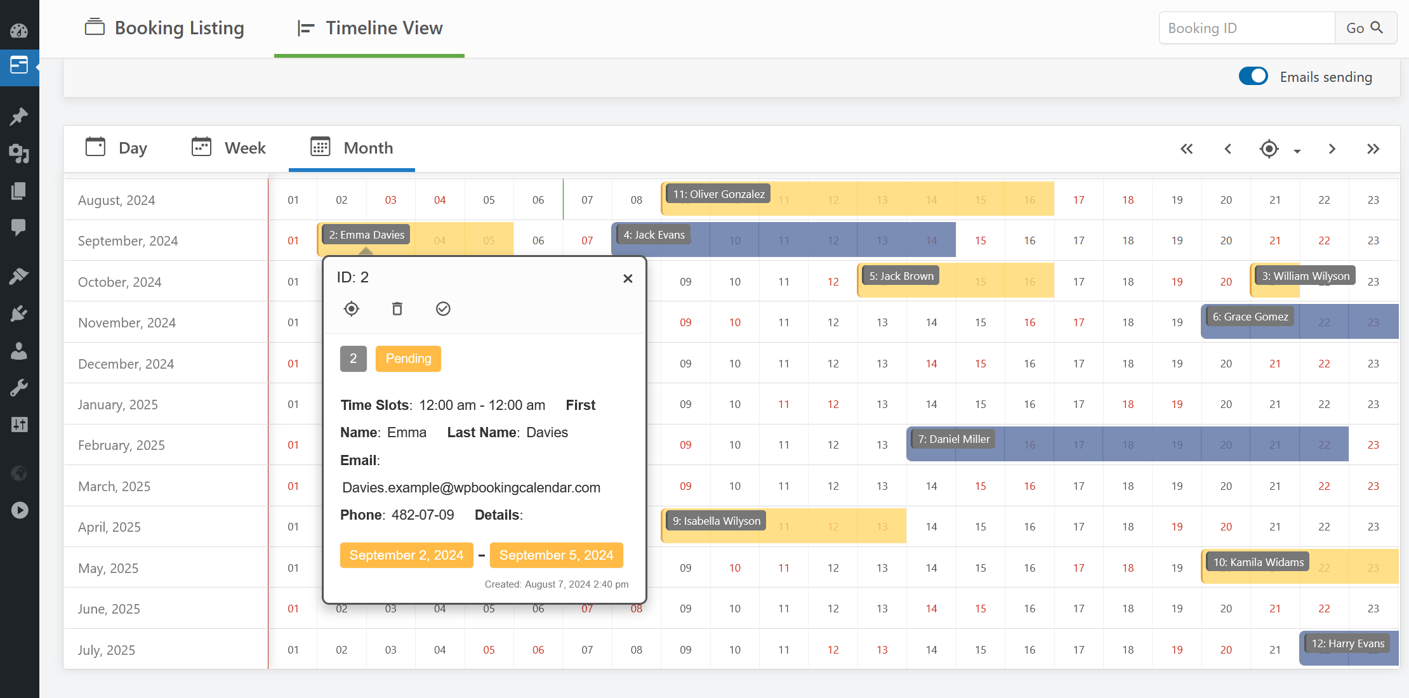1409x698 pixels.
Task: Go to next period with right chevron
Action: click(1332, 149)
